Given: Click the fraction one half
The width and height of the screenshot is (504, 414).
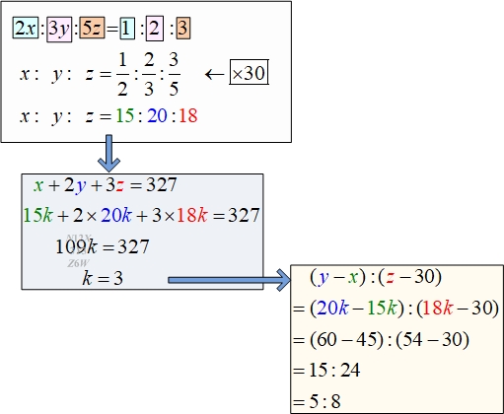Looking at the screenshot, I should (122, 74).
